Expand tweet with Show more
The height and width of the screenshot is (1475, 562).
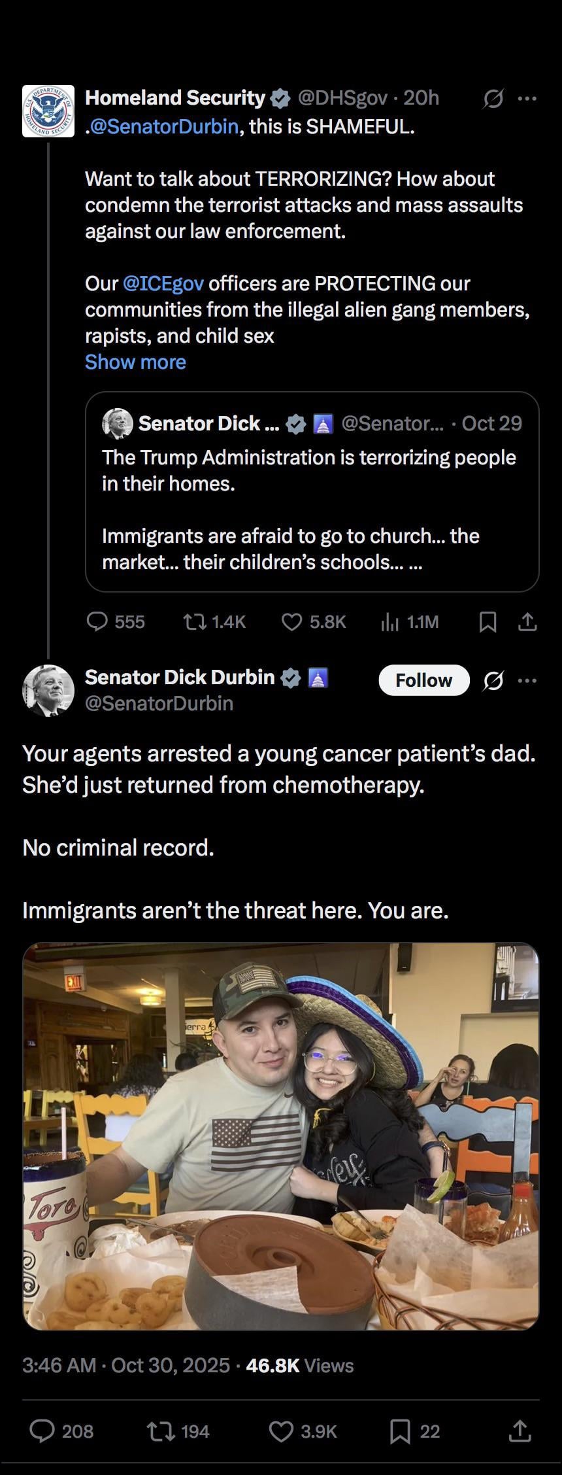(x=135, y=362)
